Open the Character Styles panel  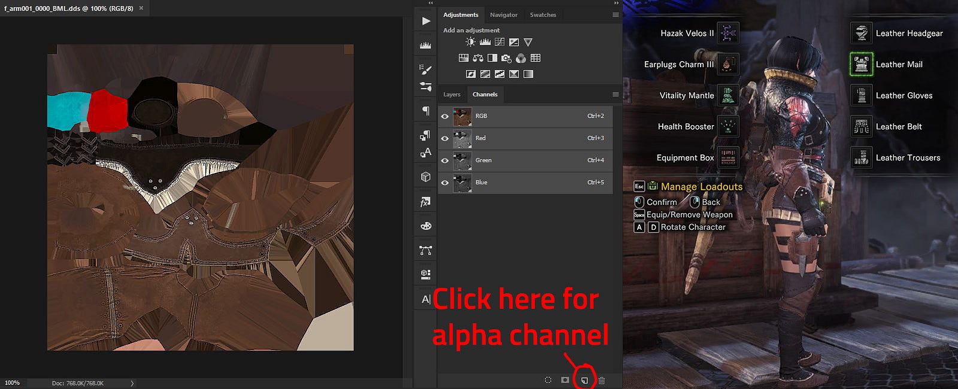click(x=426, y=153)
